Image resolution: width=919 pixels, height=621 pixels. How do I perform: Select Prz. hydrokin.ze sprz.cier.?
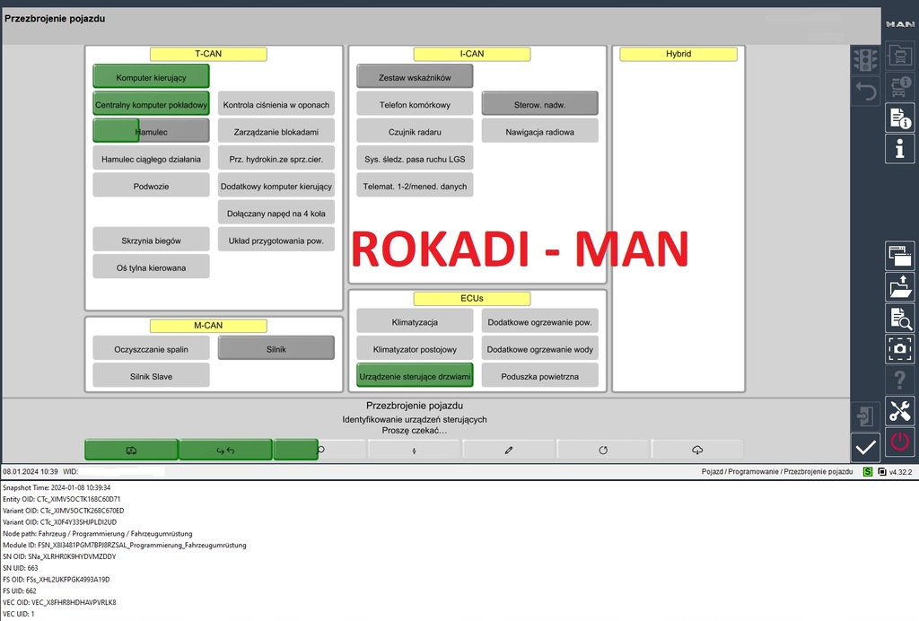tap(276, 158)
